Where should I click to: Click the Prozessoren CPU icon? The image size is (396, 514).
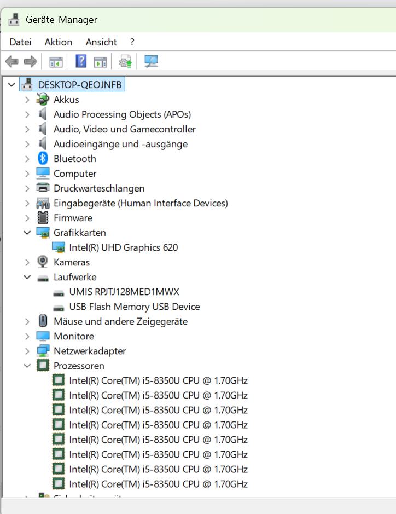[43, 366]
